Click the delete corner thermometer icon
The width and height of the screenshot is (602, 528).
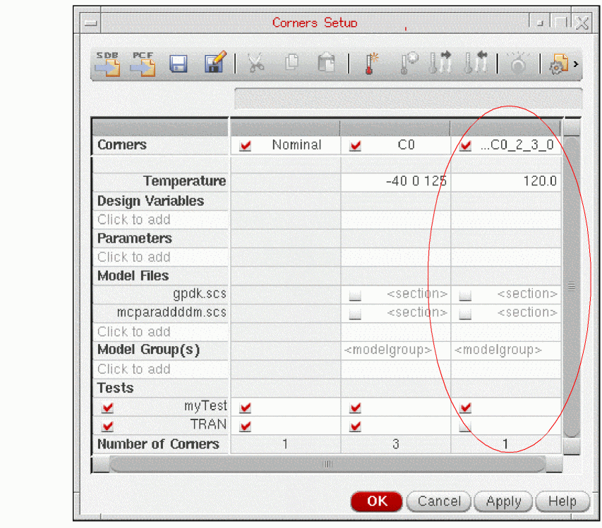pyautogui.click(x=409, y=63)
